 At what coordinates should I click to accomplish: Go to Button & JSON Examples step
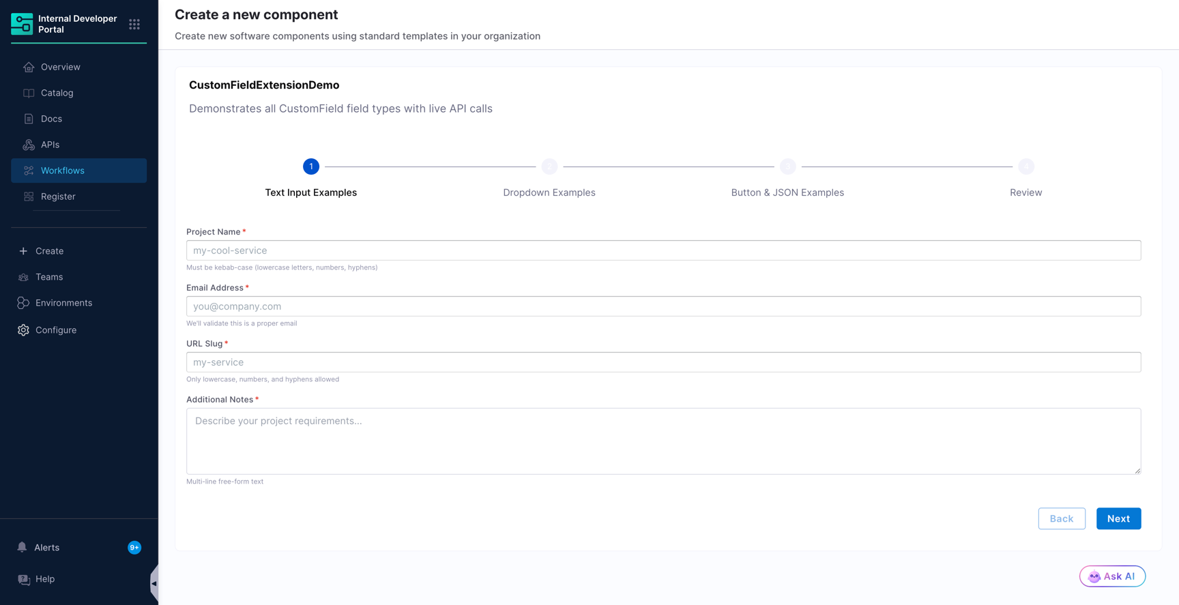787,192
